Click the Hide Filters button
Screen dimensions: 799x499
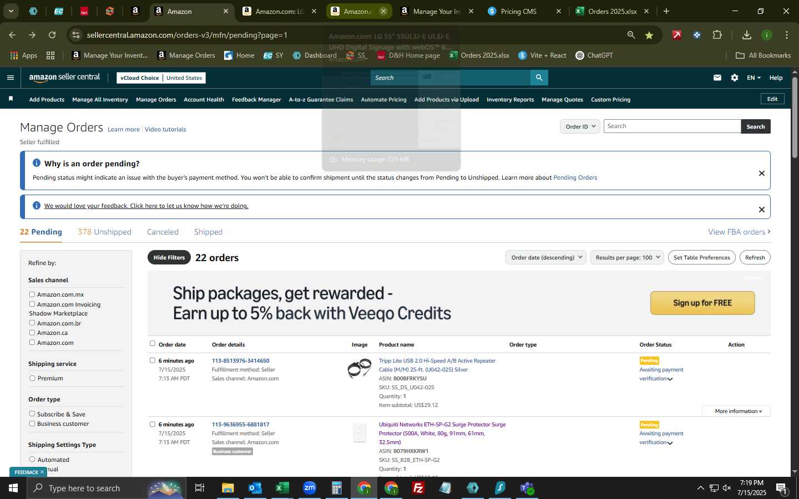tap(169, 257)
